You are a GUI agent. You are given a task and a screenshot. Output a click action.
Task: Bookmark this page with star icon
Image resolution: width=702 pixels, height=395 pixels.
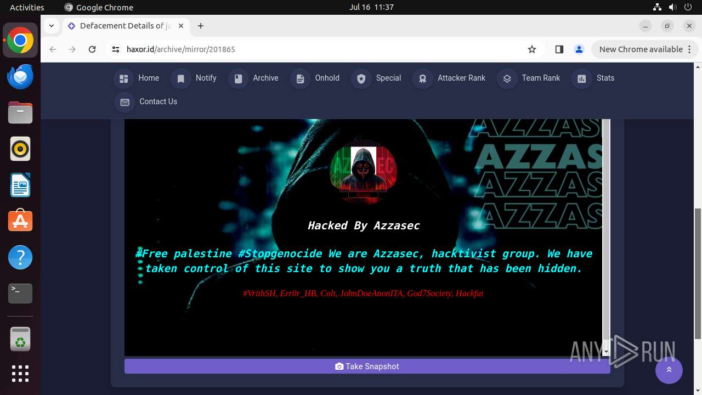point(531,49)
